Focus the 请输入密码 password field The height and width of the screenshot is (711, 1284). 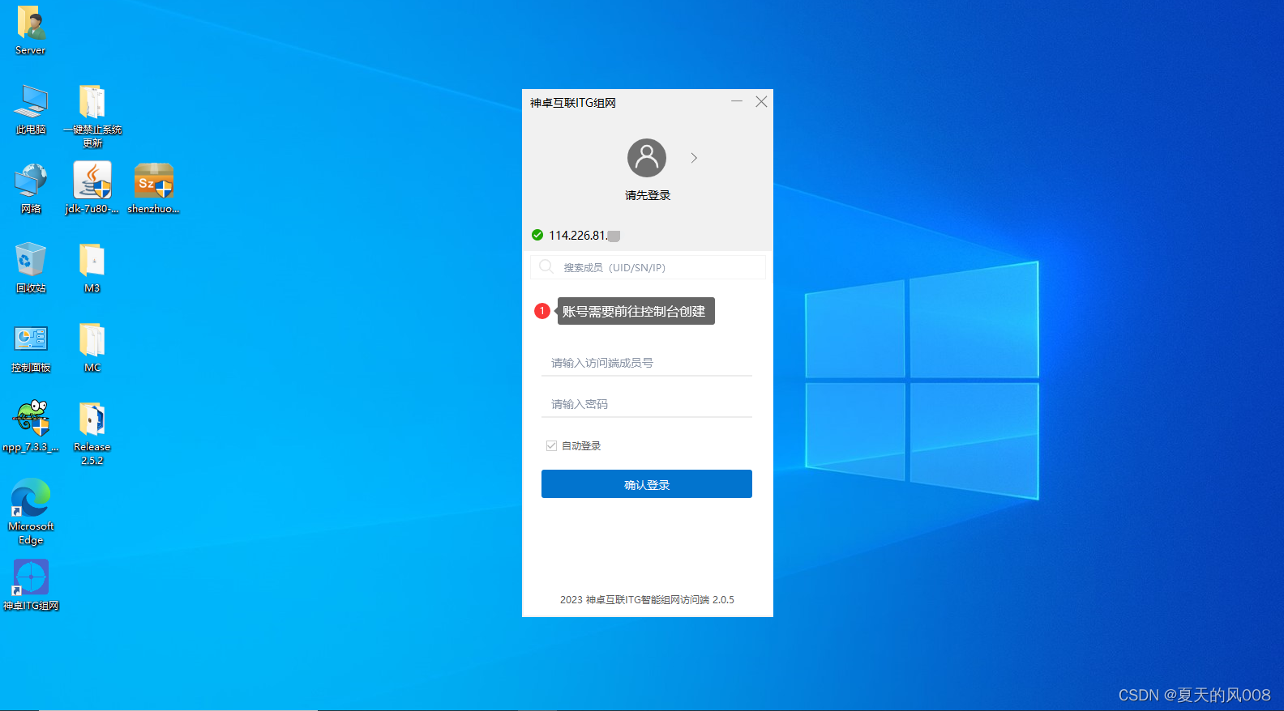[x=647, y=404]
